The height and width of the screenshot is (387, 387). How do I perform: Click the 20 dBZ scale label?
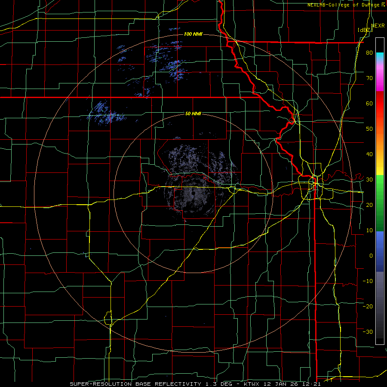pyautogui.click(x=369, y=205)
